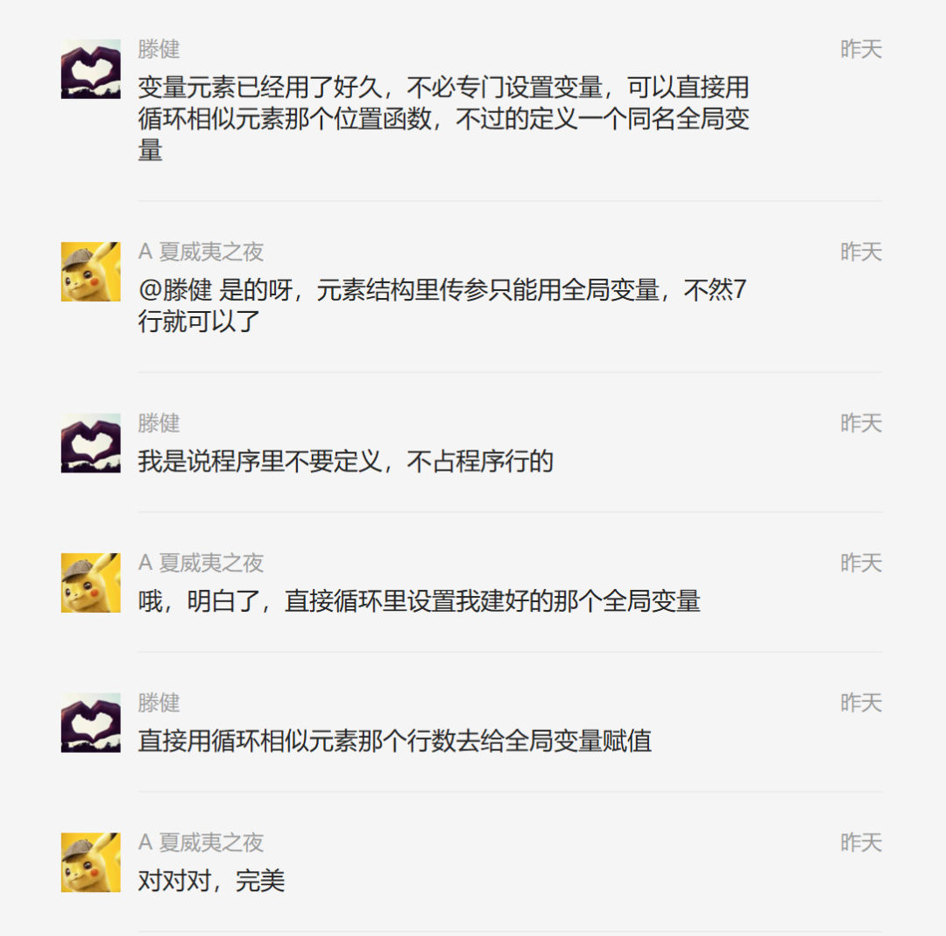946x936 pixels.
Task: Click the 昨天 timestamp of the first message
Action: (x=861, y=49)
